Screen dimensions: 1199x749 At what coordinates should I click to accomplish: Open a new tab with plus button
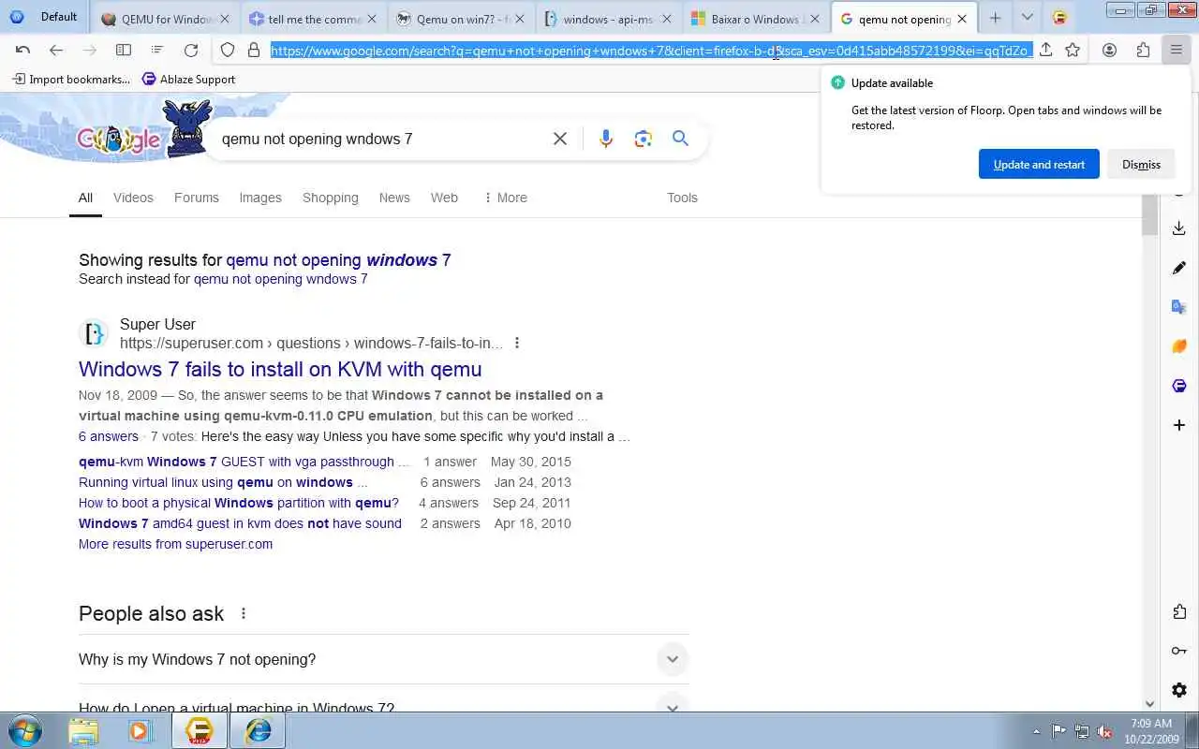(x=995, y=18)
